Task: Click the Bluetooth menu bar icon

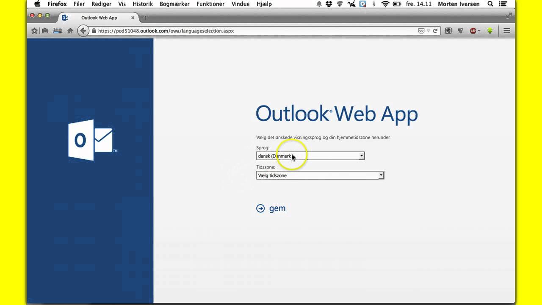Action: pyautogui.click(x=374, y=4)
